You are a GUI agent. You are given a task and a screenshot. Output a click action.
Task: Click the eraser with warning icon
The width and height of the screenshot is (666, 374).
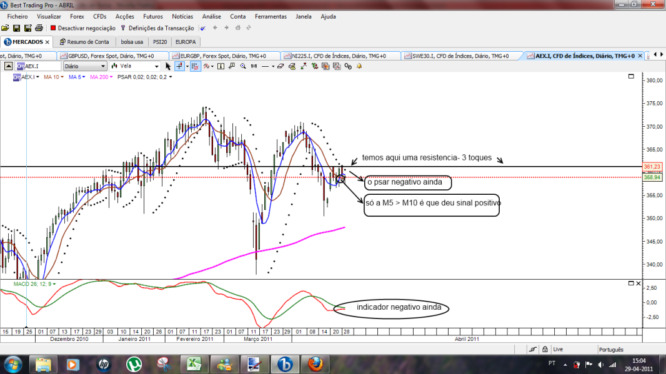[x=292, y=66]
